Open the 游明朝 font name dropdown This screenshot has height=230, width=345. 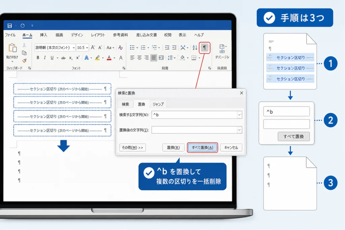[x=73, y=48]
